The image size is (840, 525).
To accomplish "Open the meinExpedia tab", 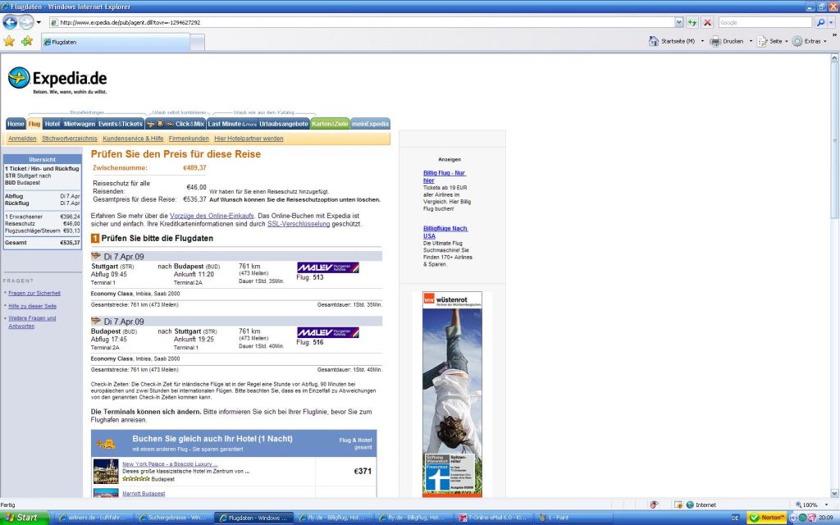I will tap(370, 124).
